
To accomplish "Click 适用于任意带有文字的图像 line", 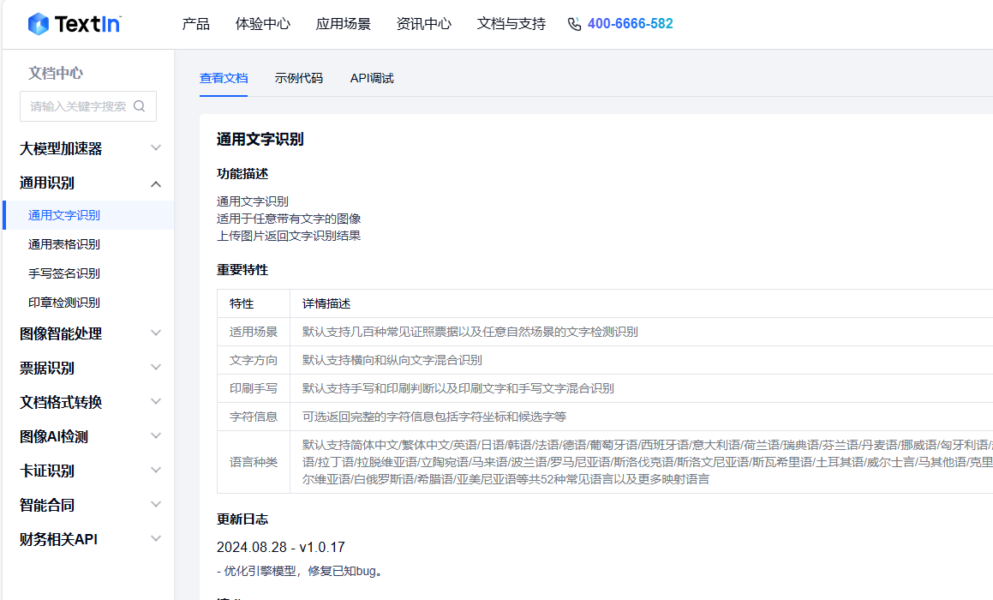I will pos(289,219).
